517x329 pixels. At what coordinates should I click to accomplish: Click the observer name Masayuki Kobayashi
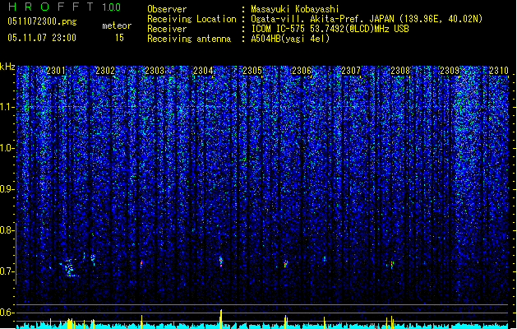click(x=295, y=9)
